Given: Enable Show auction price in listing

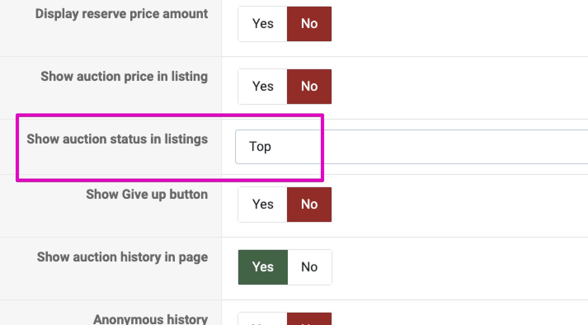Looking at the screenshot, I should pos(263,86).
